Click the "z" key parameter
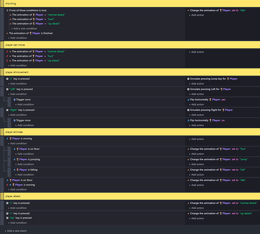Image resolution: width=260 pixels, height=234 pixels. pyautogui.click(x=11, y=79)
